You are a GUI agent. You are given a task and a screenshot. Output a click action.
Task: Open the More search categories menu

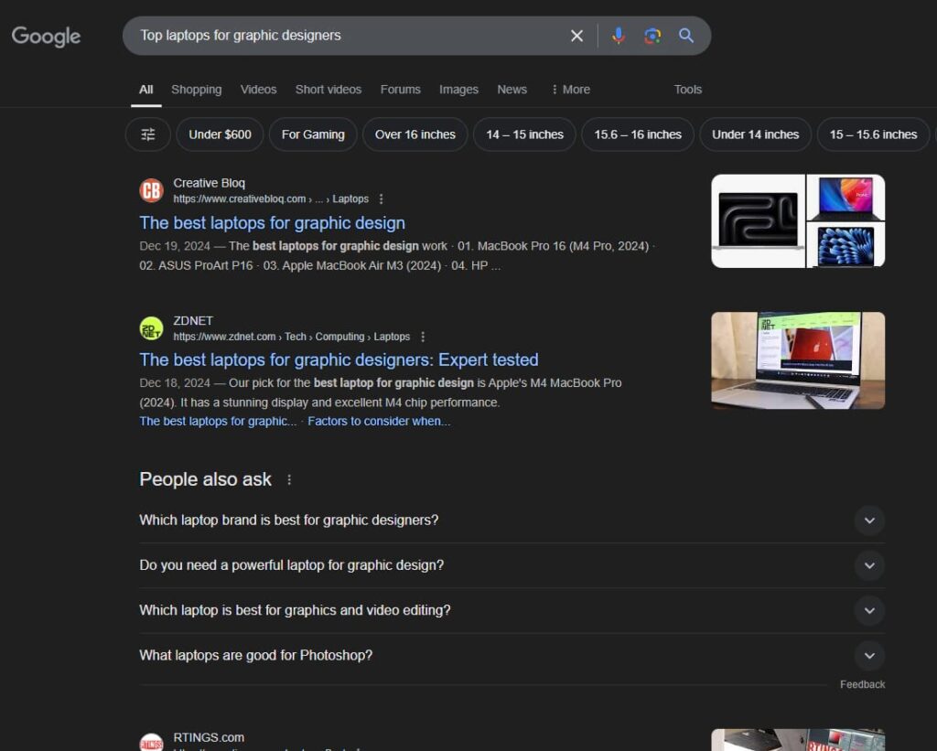pyautogui.click(x=570, y=90)
